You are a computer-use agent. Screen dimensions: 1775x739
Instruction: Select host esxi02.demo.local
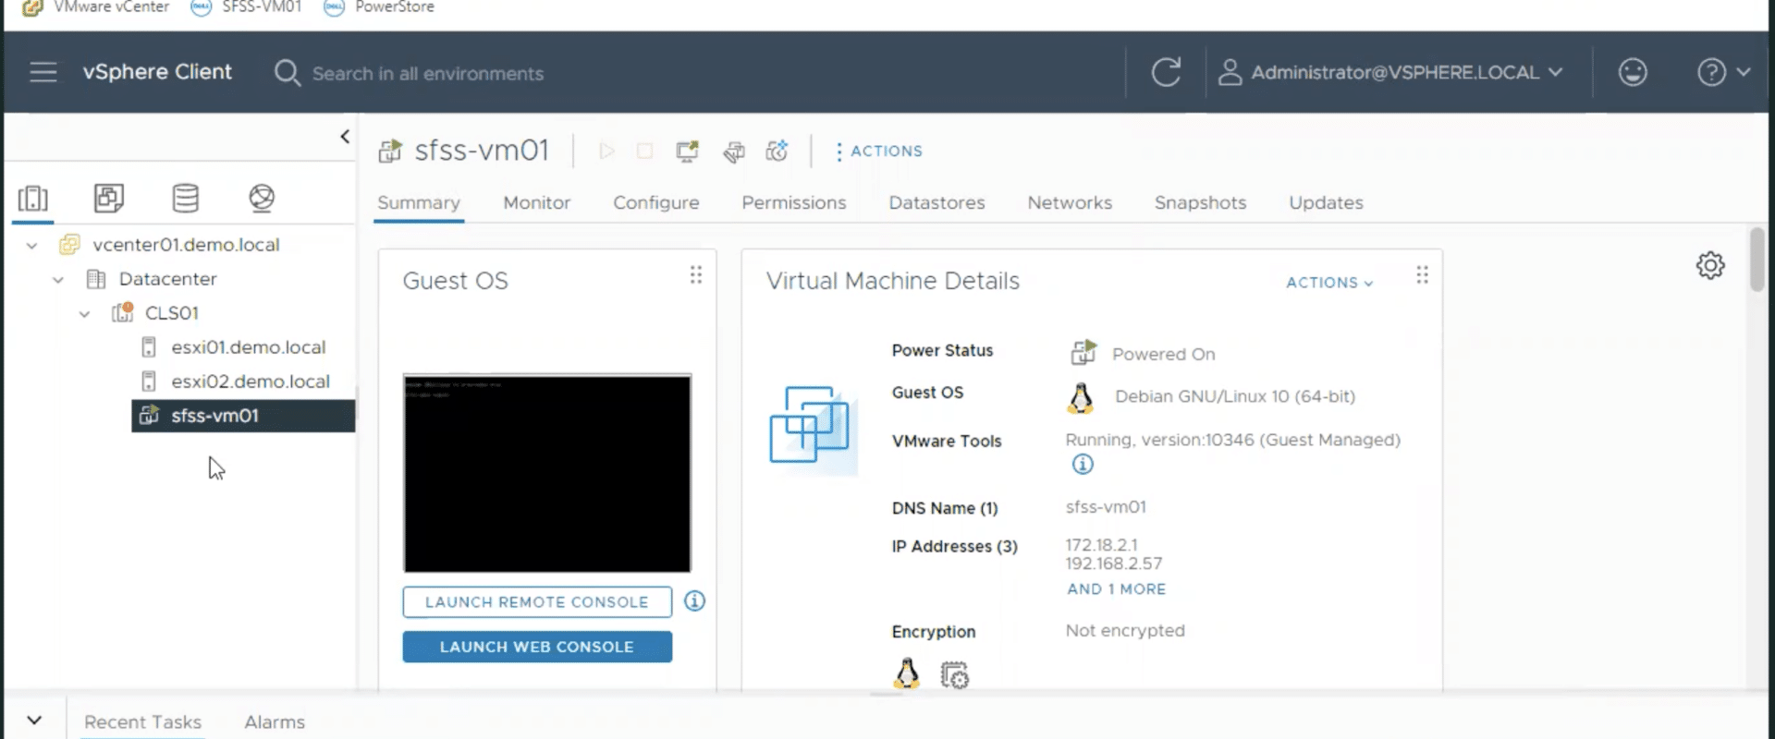click(x=250, y=382)
